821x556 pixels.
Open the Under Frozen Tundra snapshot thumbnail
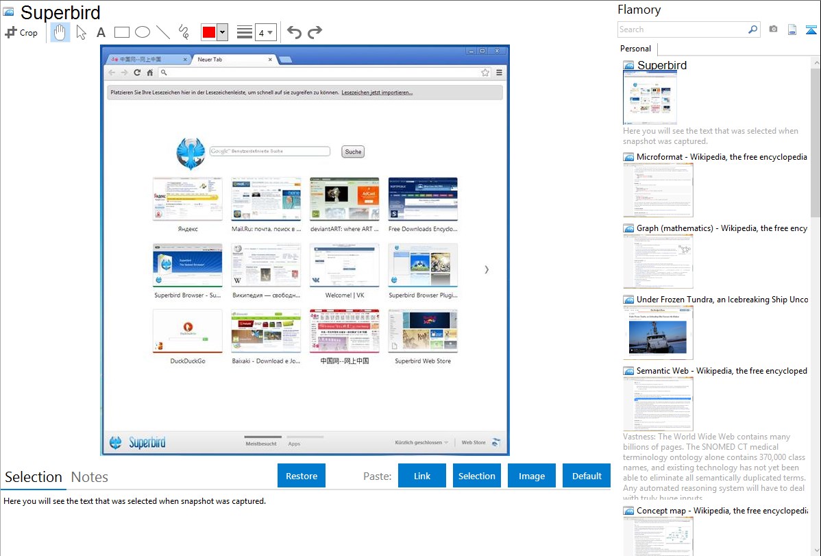(658, 333)
